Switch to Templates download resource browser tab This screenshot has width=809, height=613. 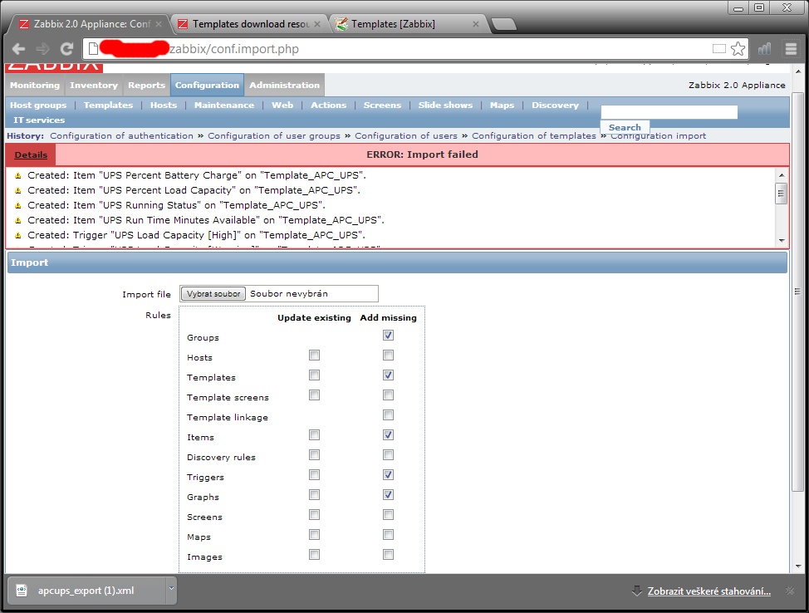coord(250,24)
